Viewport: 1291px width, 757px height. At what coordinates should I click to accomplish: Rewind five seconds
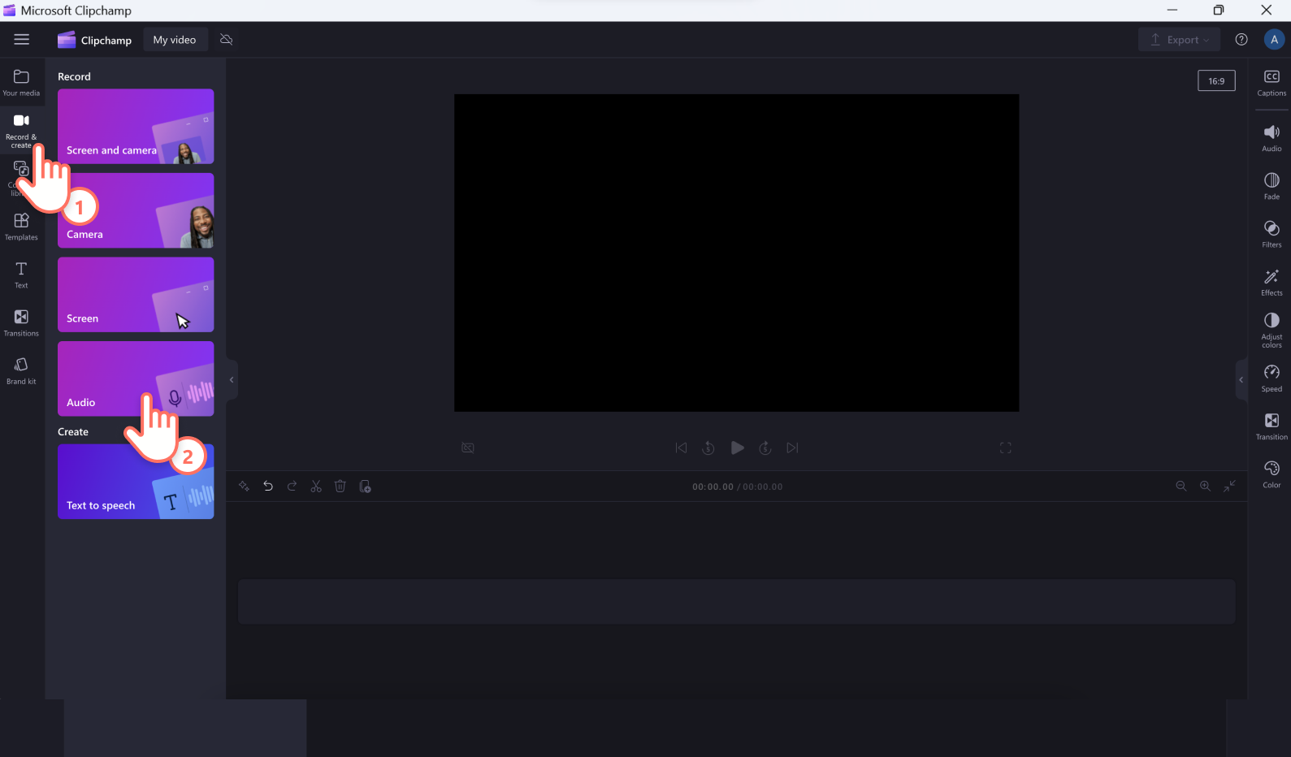coord(708,448)
